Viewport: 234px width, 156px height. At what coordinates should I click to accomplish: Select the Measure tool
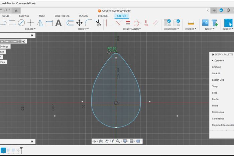tap(191, 23)
